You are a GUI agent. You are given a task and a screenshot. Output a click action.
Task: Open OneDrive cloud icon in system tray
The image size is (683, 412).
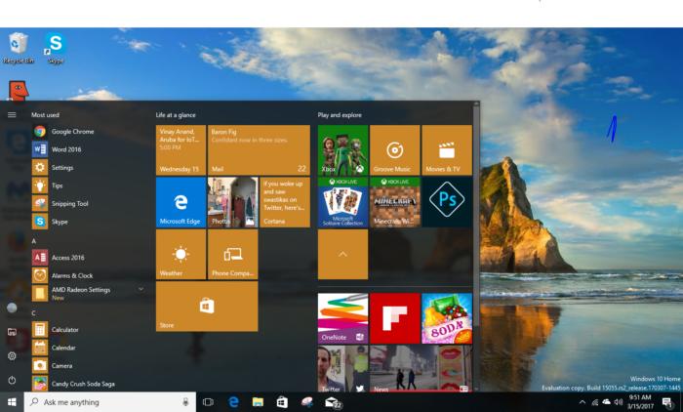[x=606, y=402]
